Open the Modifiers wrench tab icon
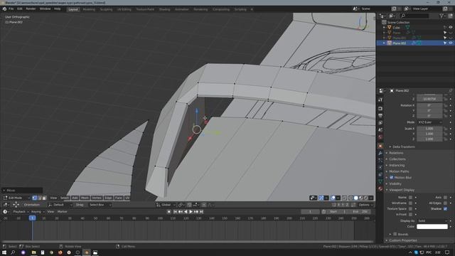This screenshot has width=455, height=256. (x=380, y=153)
